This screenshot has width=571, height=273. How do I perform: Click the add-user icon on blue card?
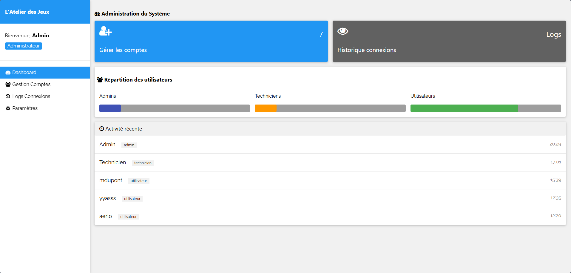[x=105, y=31]
